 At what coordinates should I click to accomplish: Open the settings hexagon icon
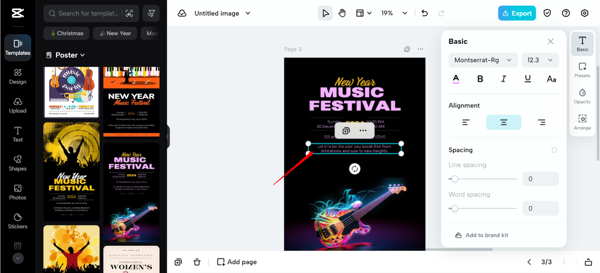(x=585, y=13)
